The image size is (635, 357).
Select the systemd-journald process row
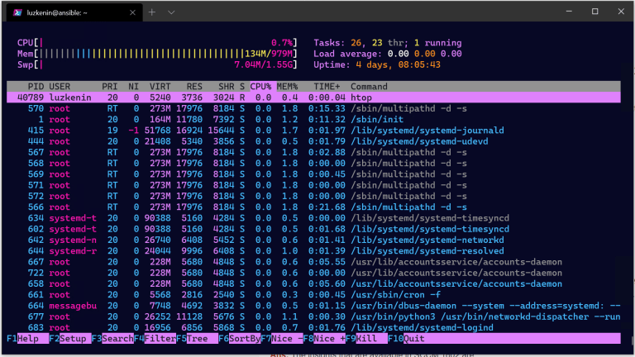[x=313, y=131]
